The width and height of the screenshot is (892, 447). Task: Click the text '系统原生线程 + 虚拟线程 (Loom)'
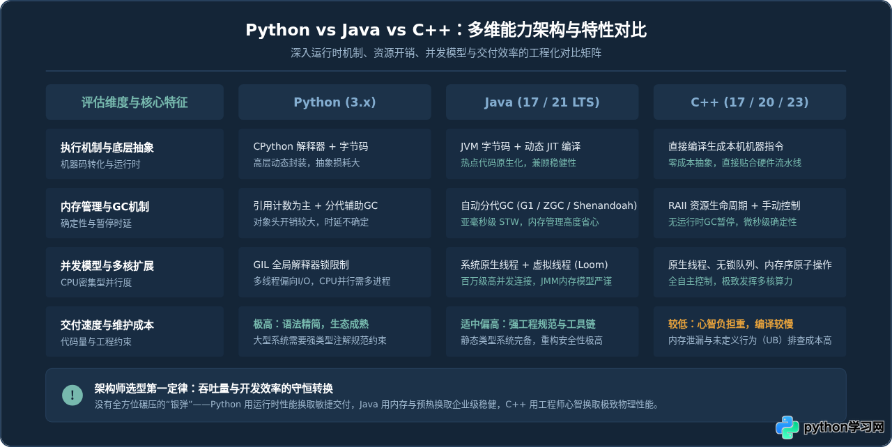(535, 265)
